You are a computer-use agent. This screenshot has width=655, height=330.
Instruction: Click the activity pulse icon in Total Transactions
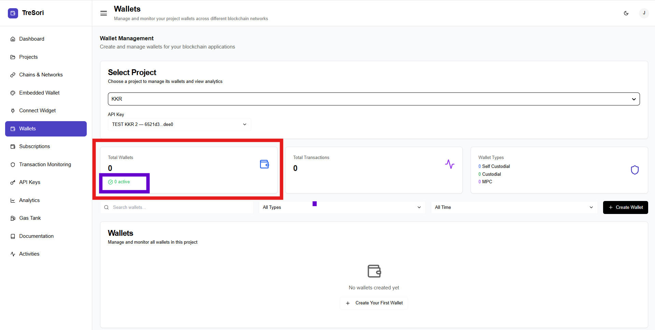pos(449,164)
